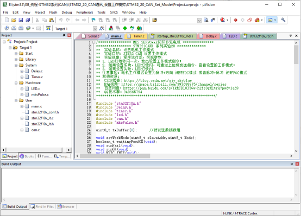Collapse the header comment block on line 1
Viewport: 301px width, 216px height.
tap(93, 42)
